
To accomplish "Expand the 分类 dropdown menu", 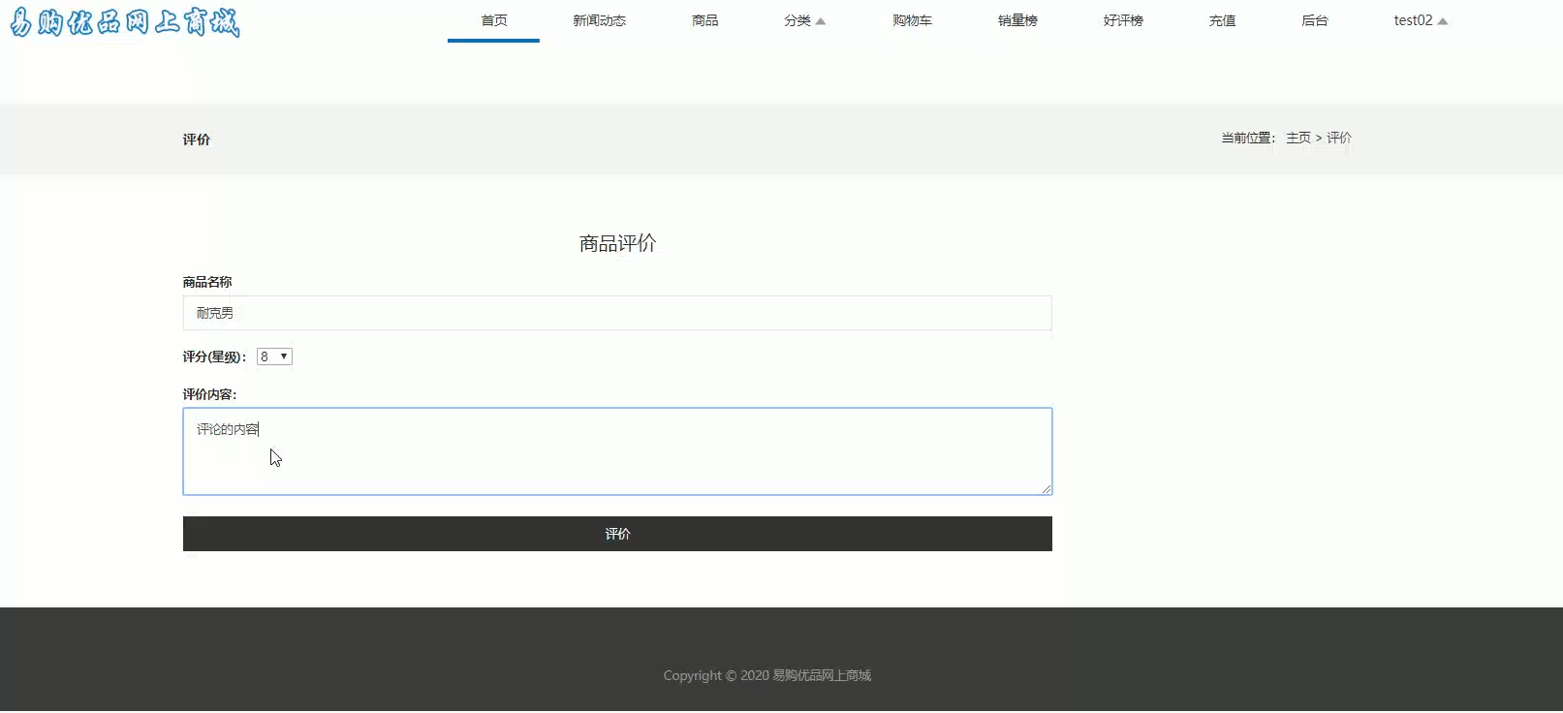I will tap(804, 20).
